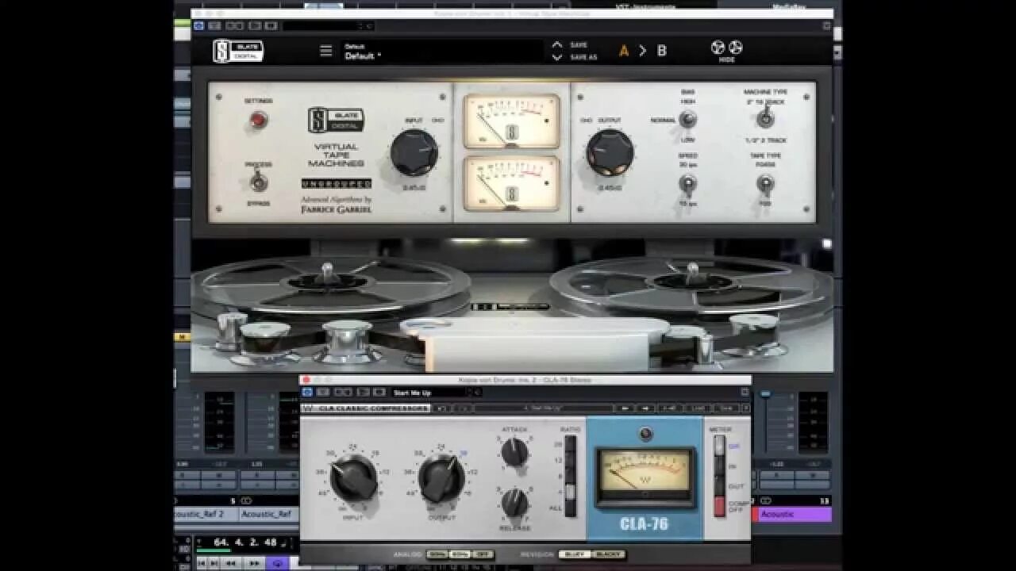This screenshot has width=1016, height=571.
Task: Flip the Speed 30/15 ips switch
Action: coord(687,184)
